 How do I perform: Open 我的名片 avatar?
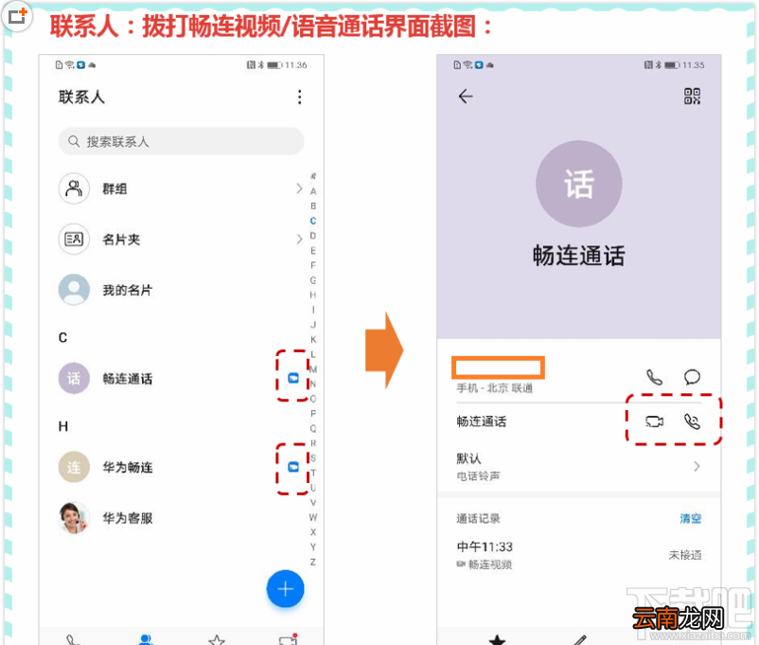point(74,290)
